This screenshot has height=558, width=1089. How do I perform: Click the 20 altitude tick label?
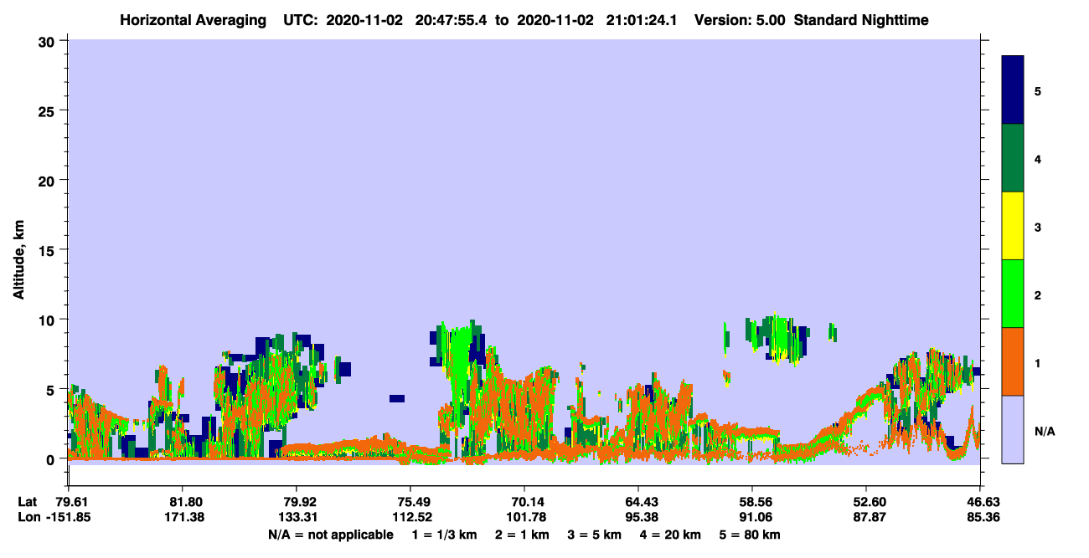(x=49, y=180)
